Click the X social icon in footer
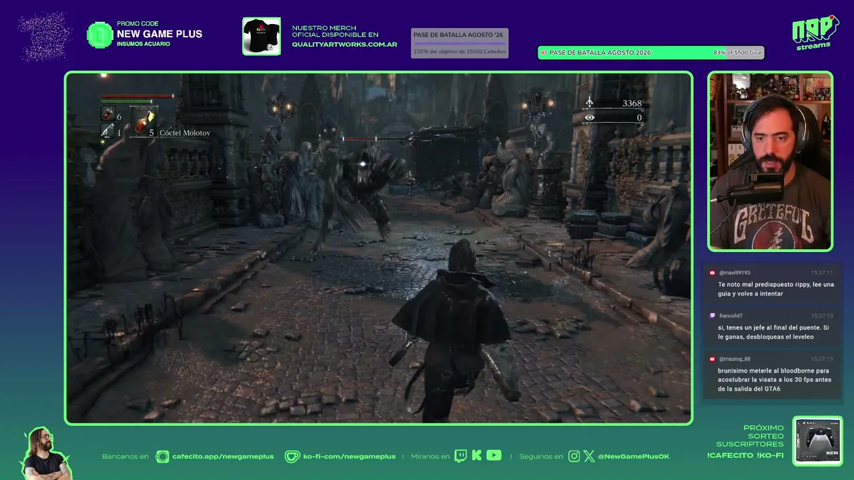This screenshot has width=854, height=480. click(x=589, y=456)
